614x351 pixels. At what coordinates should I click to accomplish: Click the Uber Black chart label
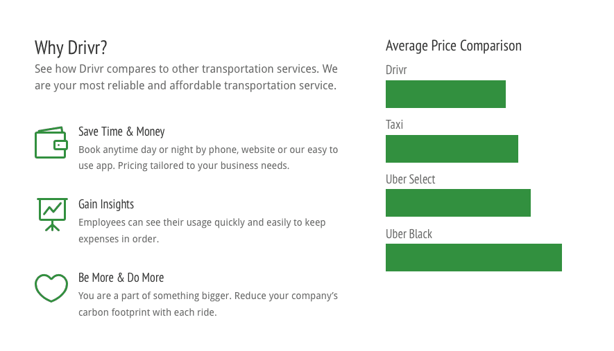tap(409, 234)
